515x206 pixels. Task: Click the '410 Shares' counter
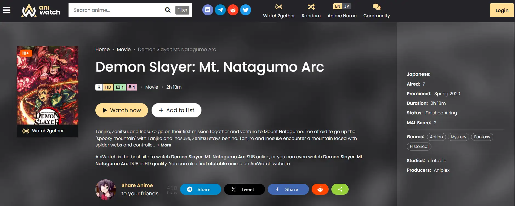(x=172, y=189)
